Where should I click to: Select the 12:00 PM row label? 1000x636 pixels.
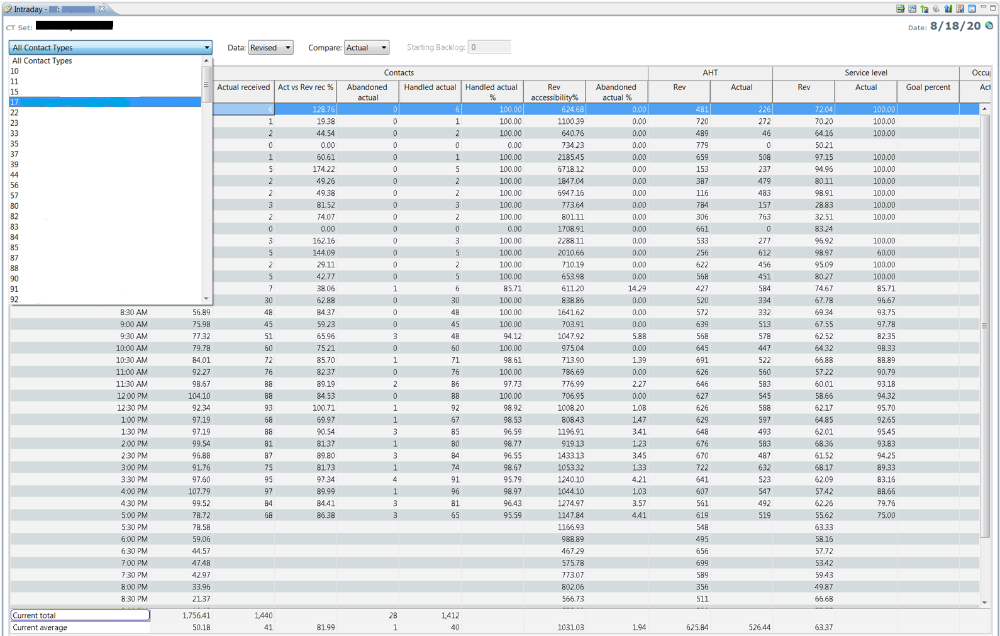(x=132, y=396)
